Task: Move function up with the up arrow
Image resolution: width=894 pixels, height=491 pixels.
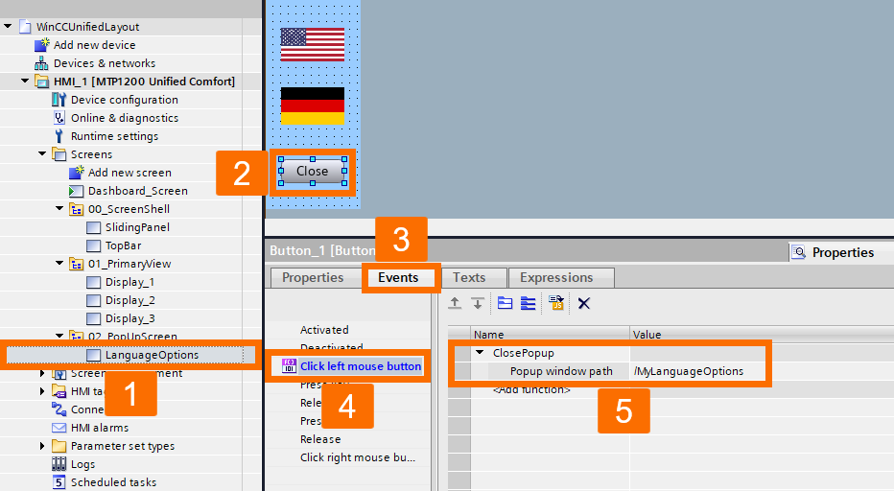Action: point(455,303)
